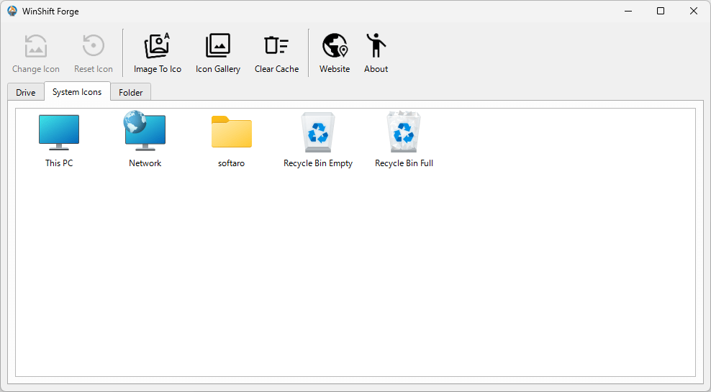Visit the Website via the globe icon
This screenshot has height=392, width=711.
[335, 53]
